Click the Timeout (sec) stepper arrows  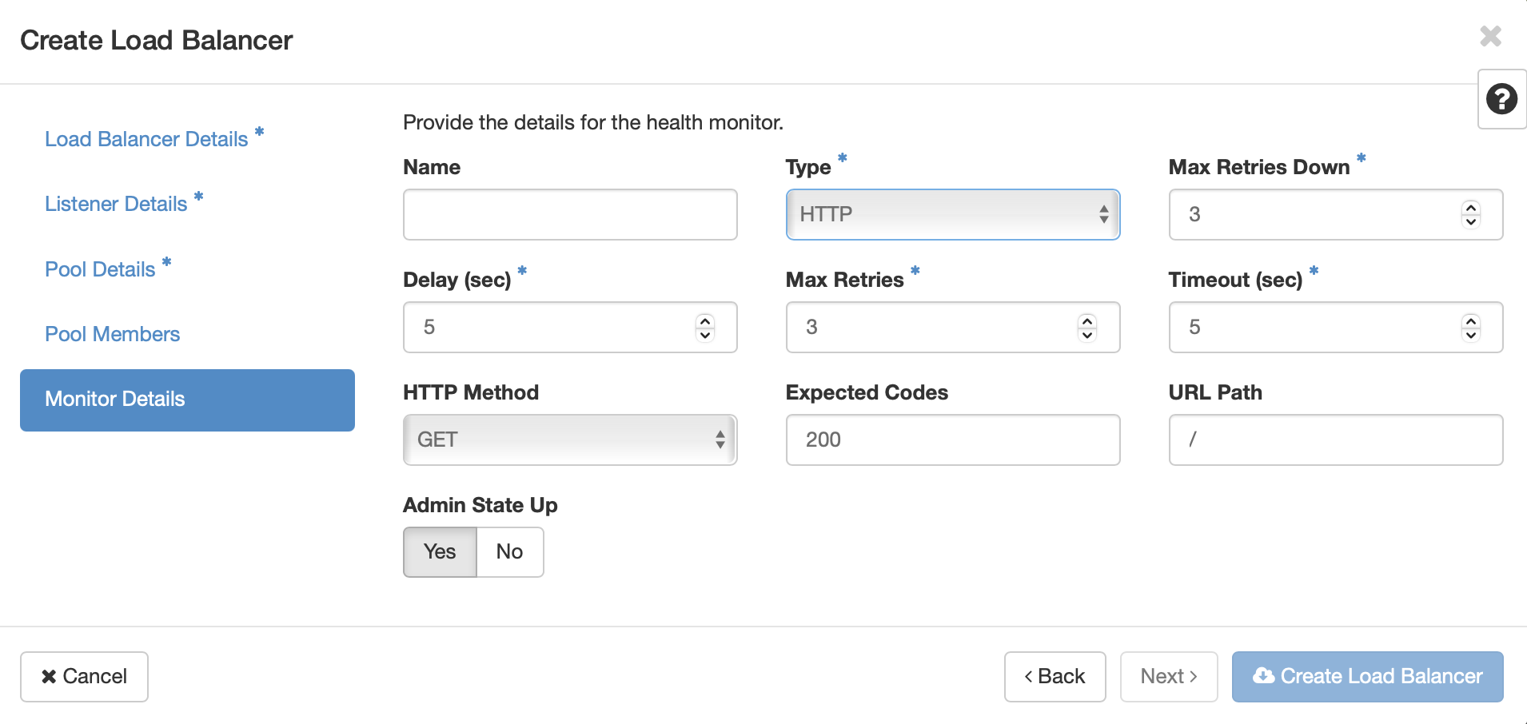pyautogui.click(x=1470, y=327)
